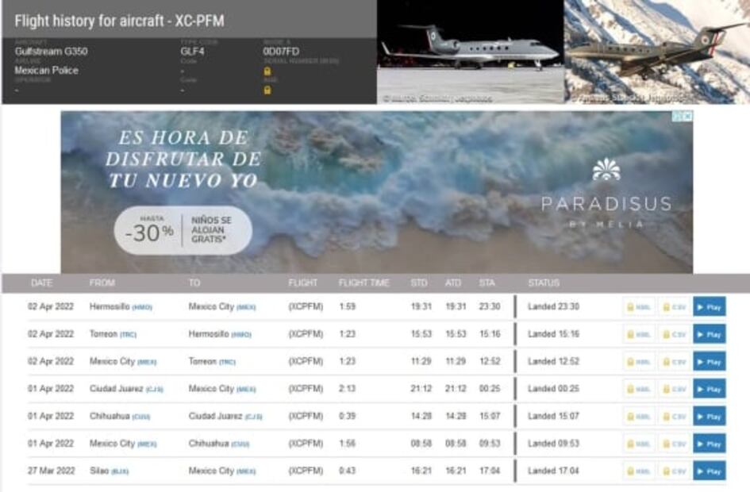Click locked CSV icon for Mexico City to Torreon
This screenshot has width=750, height=492.
[x=674, y=362]
